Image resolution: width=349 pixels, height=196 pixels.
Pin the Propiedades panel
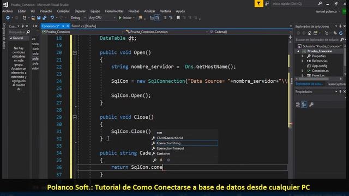point(340,91)
